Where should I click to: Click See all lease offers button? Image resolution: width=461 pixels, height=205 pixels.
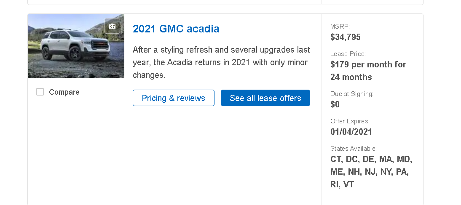(265, 98)
